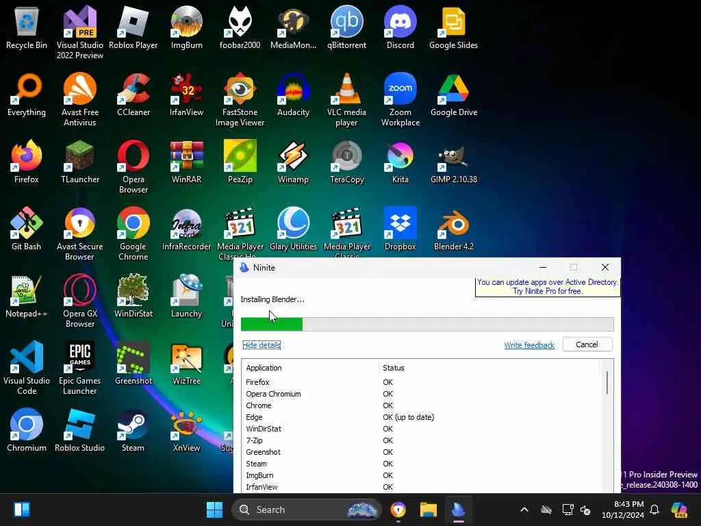Click the CCleaner desktop shortcut
701x526 pixels.
coord(133,95)
